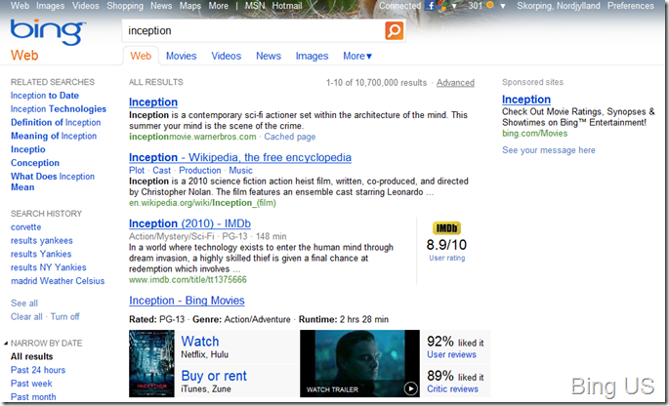
Task: Click the Facebook icon in top bar
Action: click(x=430, y=6)
